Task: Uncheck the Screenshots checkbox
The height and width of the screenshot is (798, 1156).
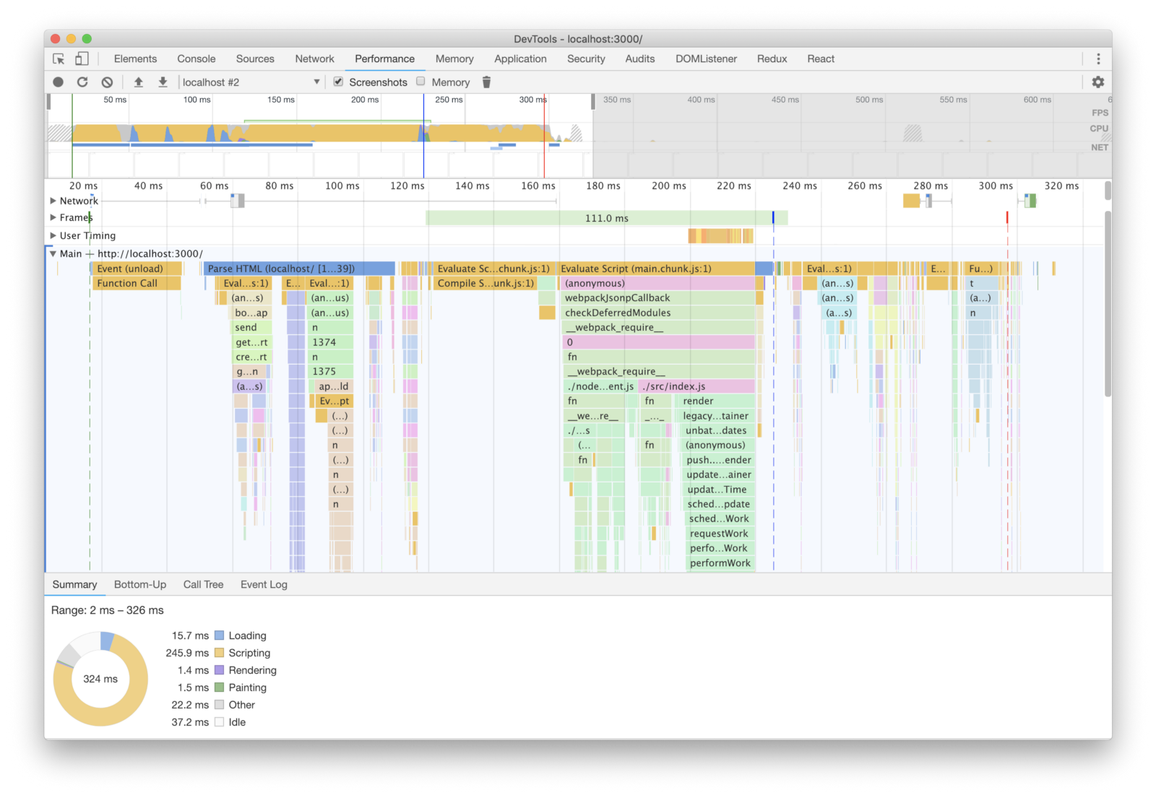Action: [x=338, y=82]
